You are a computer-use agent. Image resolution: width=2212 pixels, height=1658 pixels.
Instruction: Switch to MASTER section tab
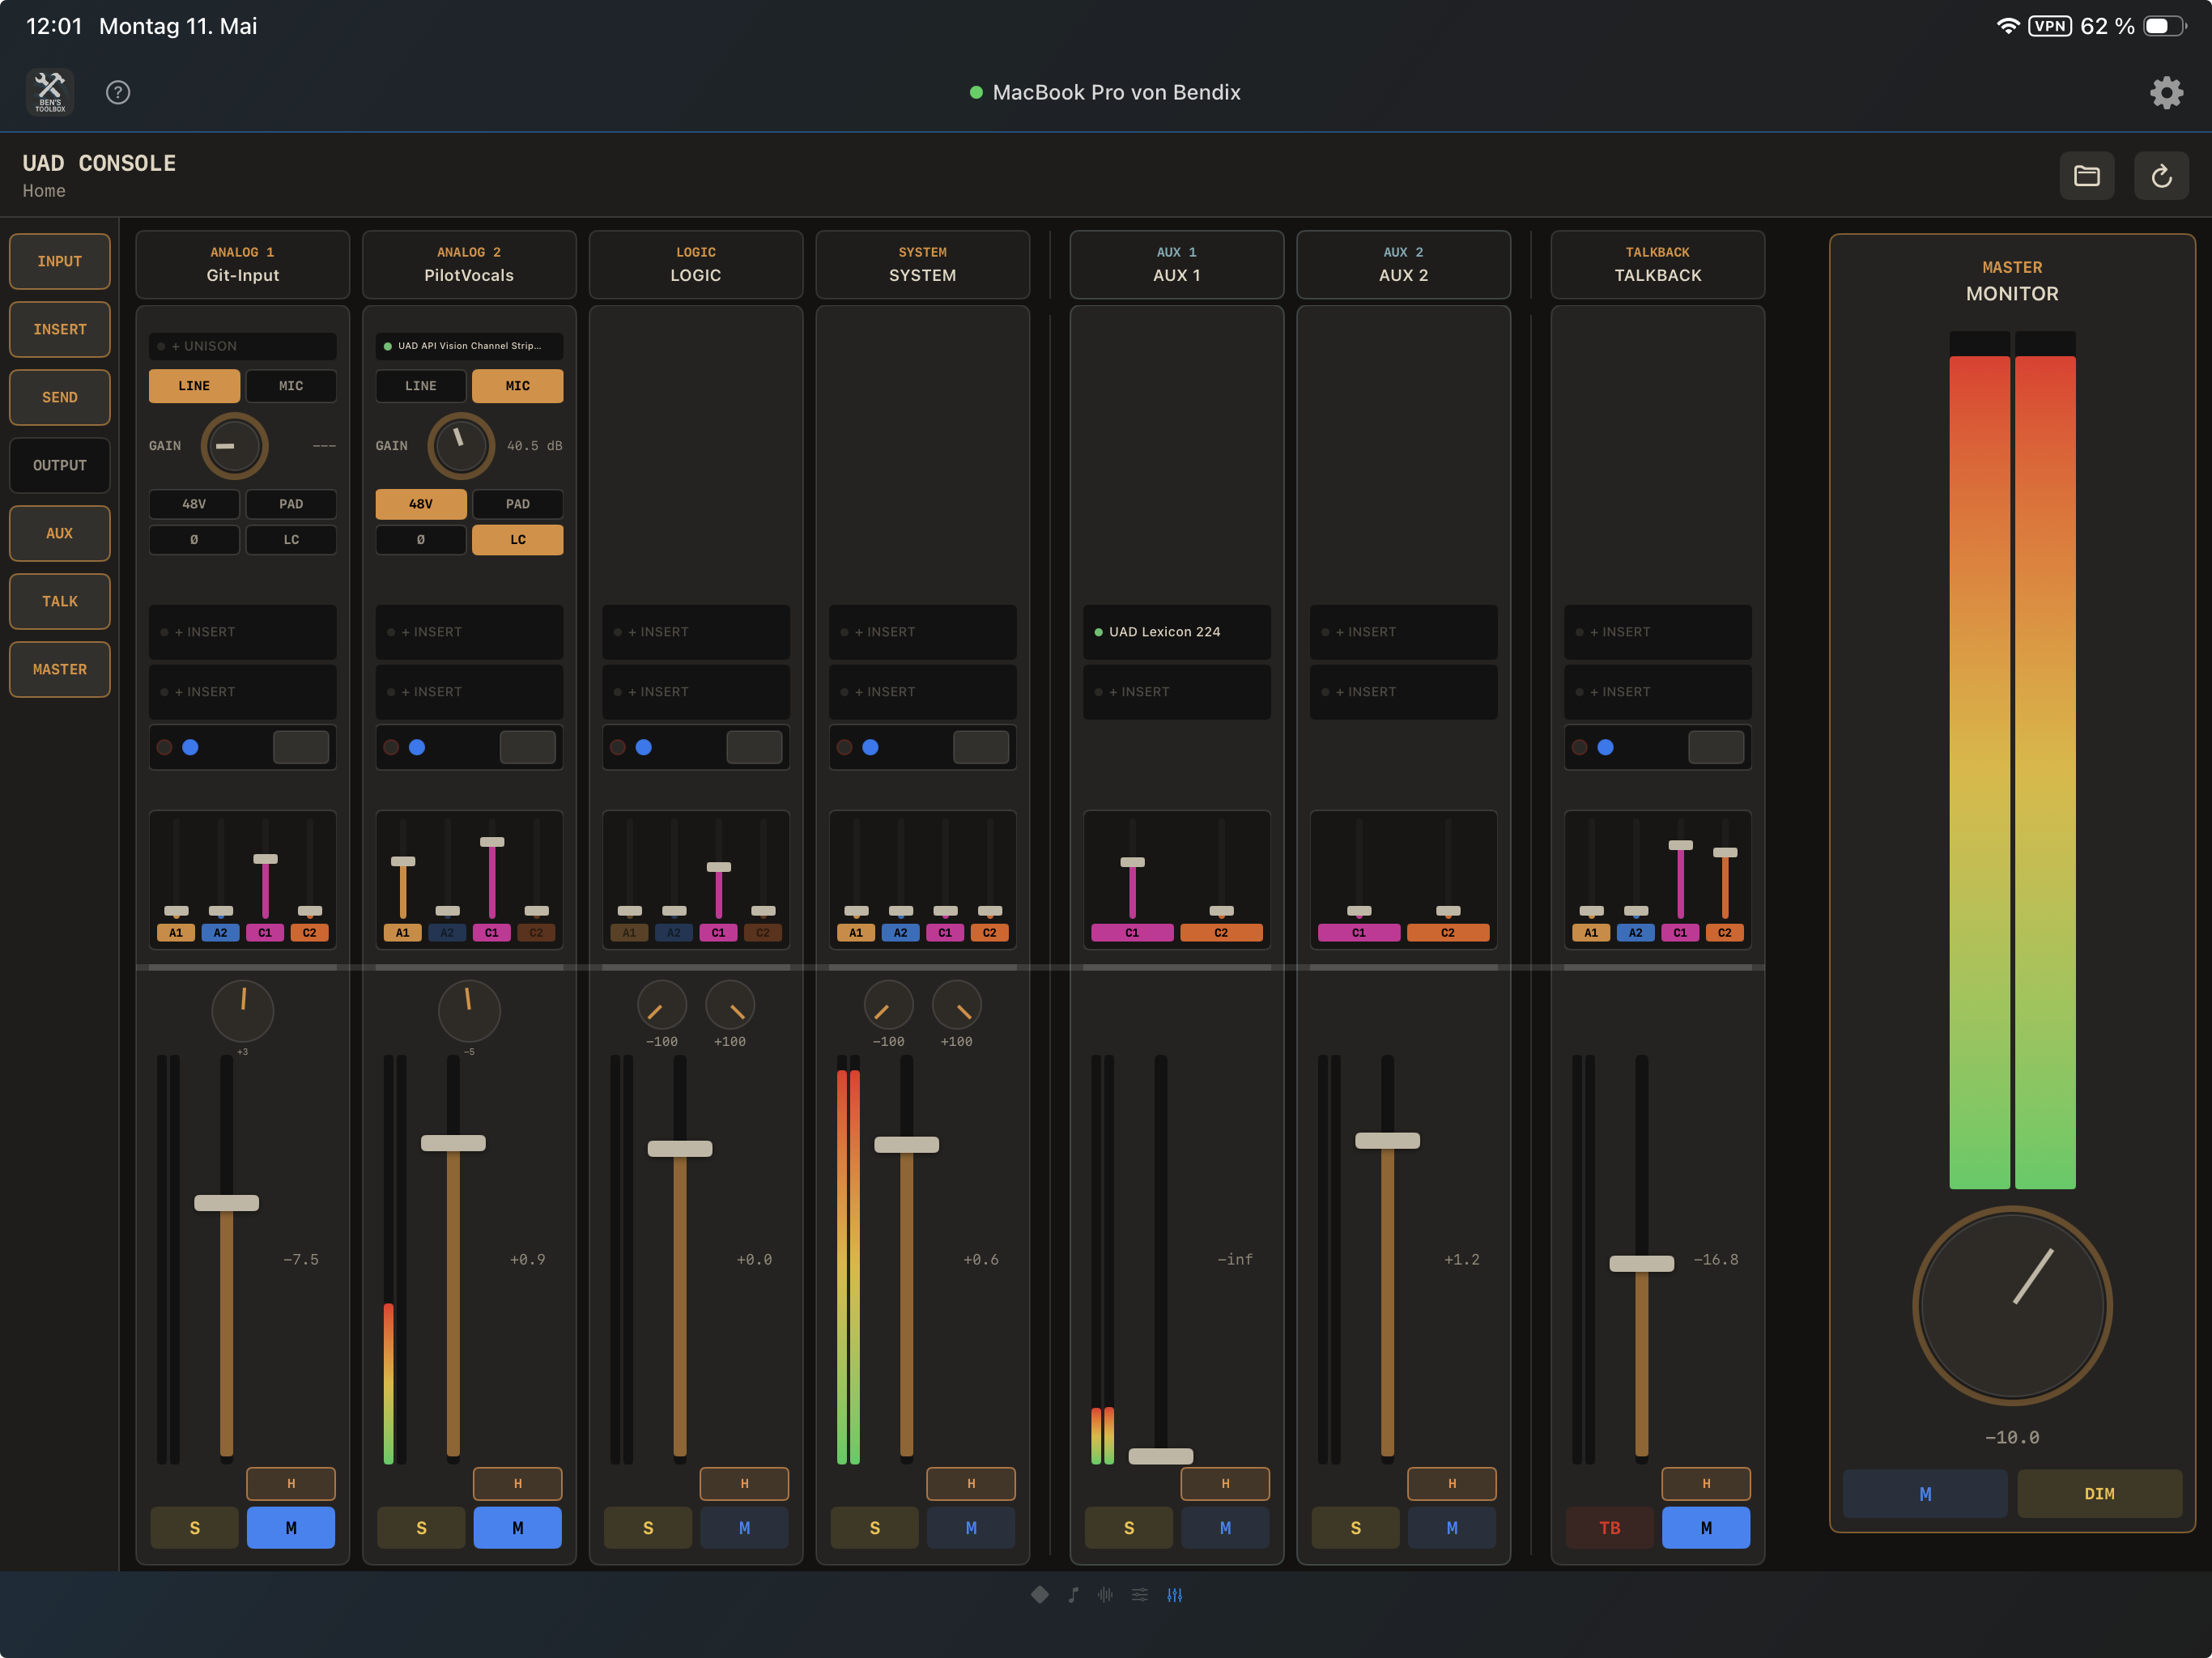click(x=60, y=669)
